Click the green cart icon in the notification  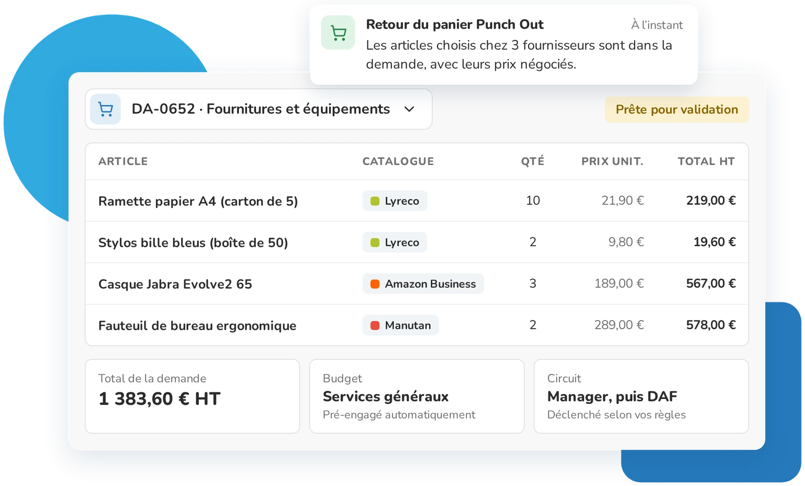point(338,33)
